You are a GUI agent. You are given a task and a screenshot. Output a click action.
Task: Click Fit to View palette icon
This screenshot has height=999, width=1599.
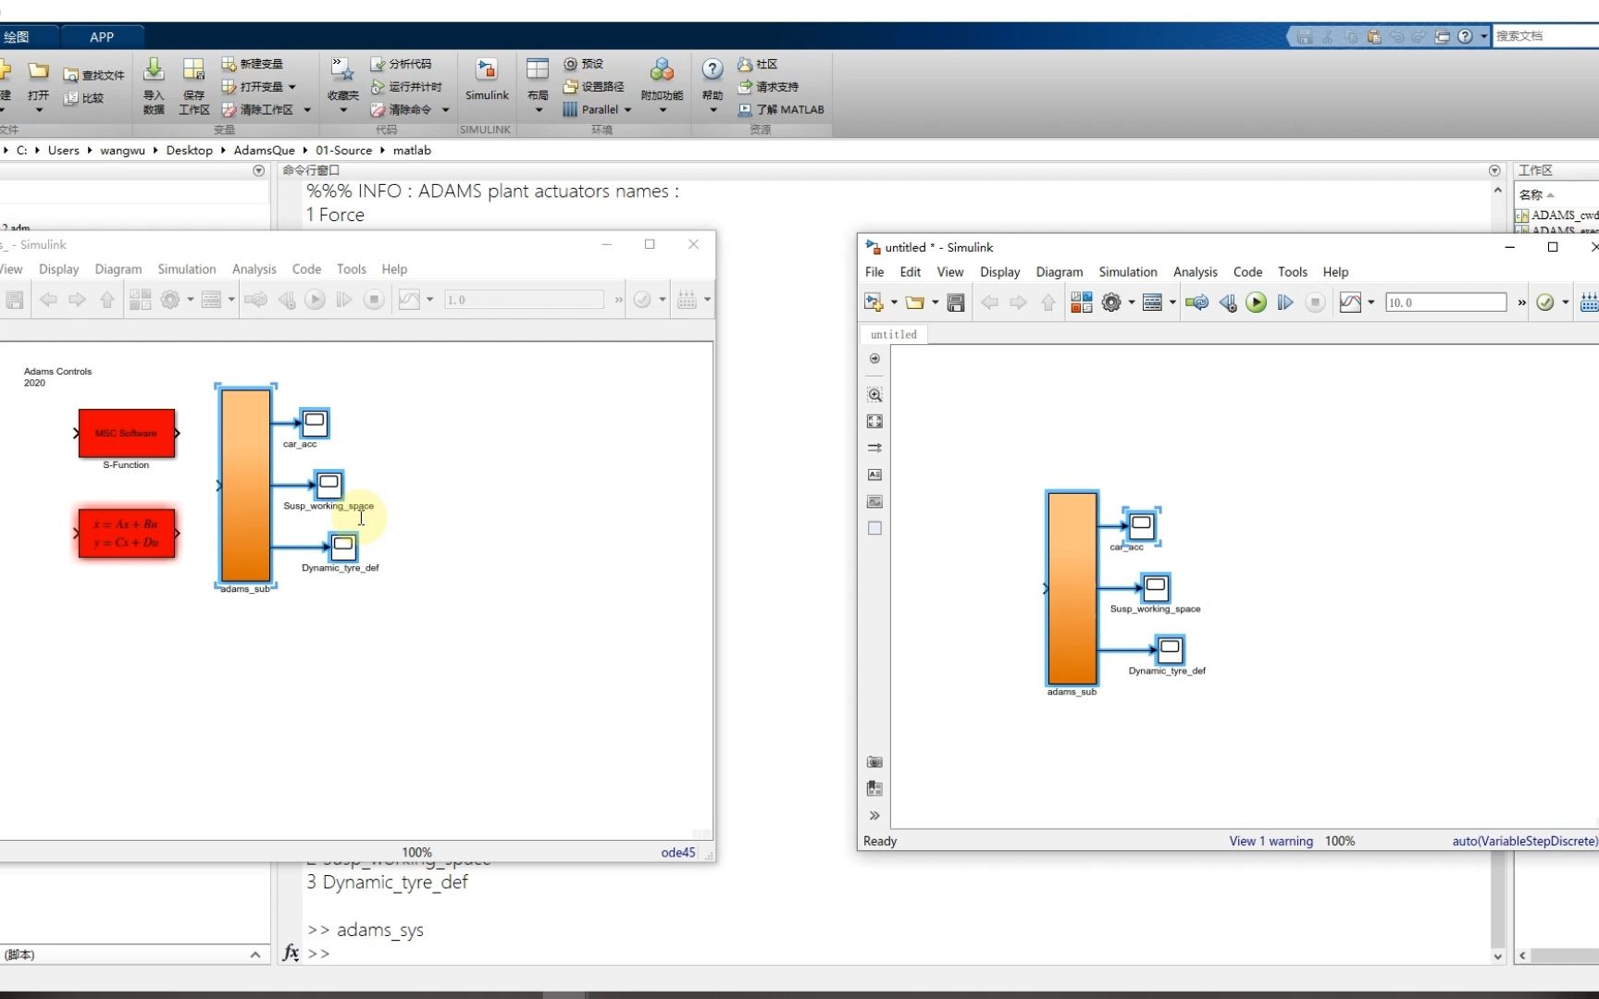click(874, 422)
